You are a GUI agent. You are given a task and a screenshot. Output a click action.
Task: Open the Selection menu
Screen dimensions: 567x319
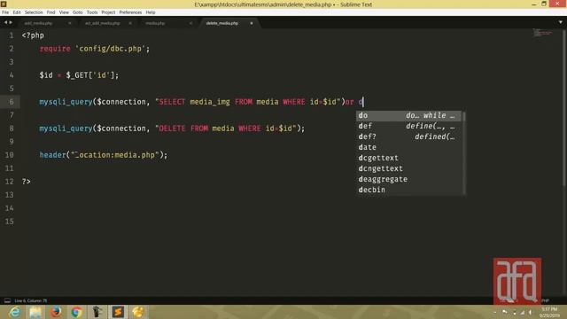point(34,12)
